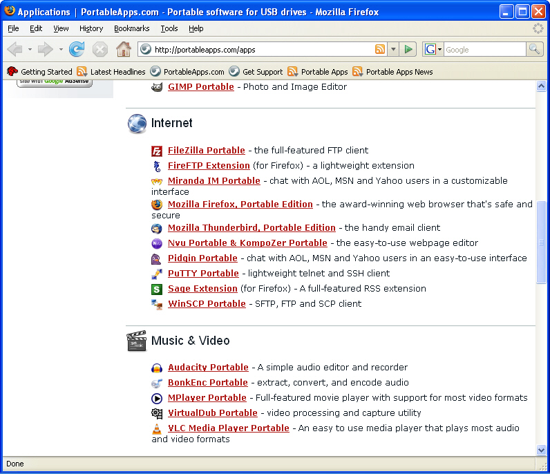Open the Tools menu
The height and width of the screenshot is (474, 550).
pyautogui.click(x=169, y=28)
